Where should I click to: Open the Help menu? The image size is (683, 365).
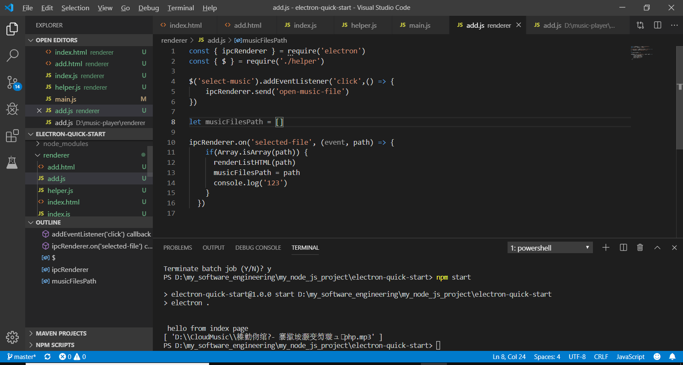click(x=210, y=8)
